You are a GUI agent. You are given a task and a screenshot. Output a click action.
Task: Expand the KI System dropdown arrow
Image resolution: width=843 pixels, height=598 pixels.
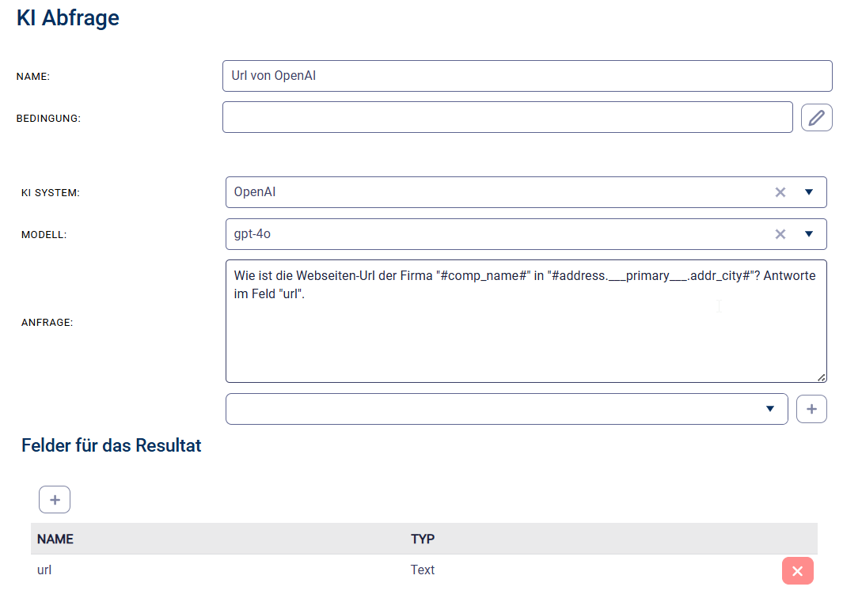pos(809,192)
